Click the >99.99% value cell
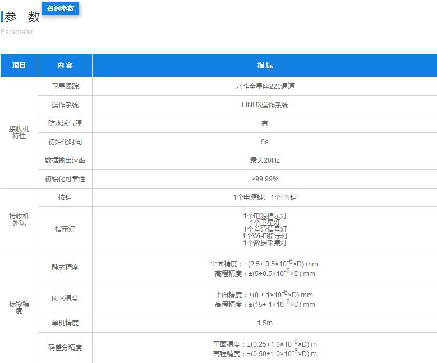 pos(265,179)
